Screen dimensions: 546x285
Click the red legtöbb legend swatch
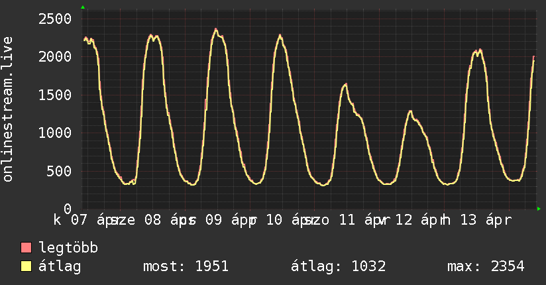click(27, 249)
